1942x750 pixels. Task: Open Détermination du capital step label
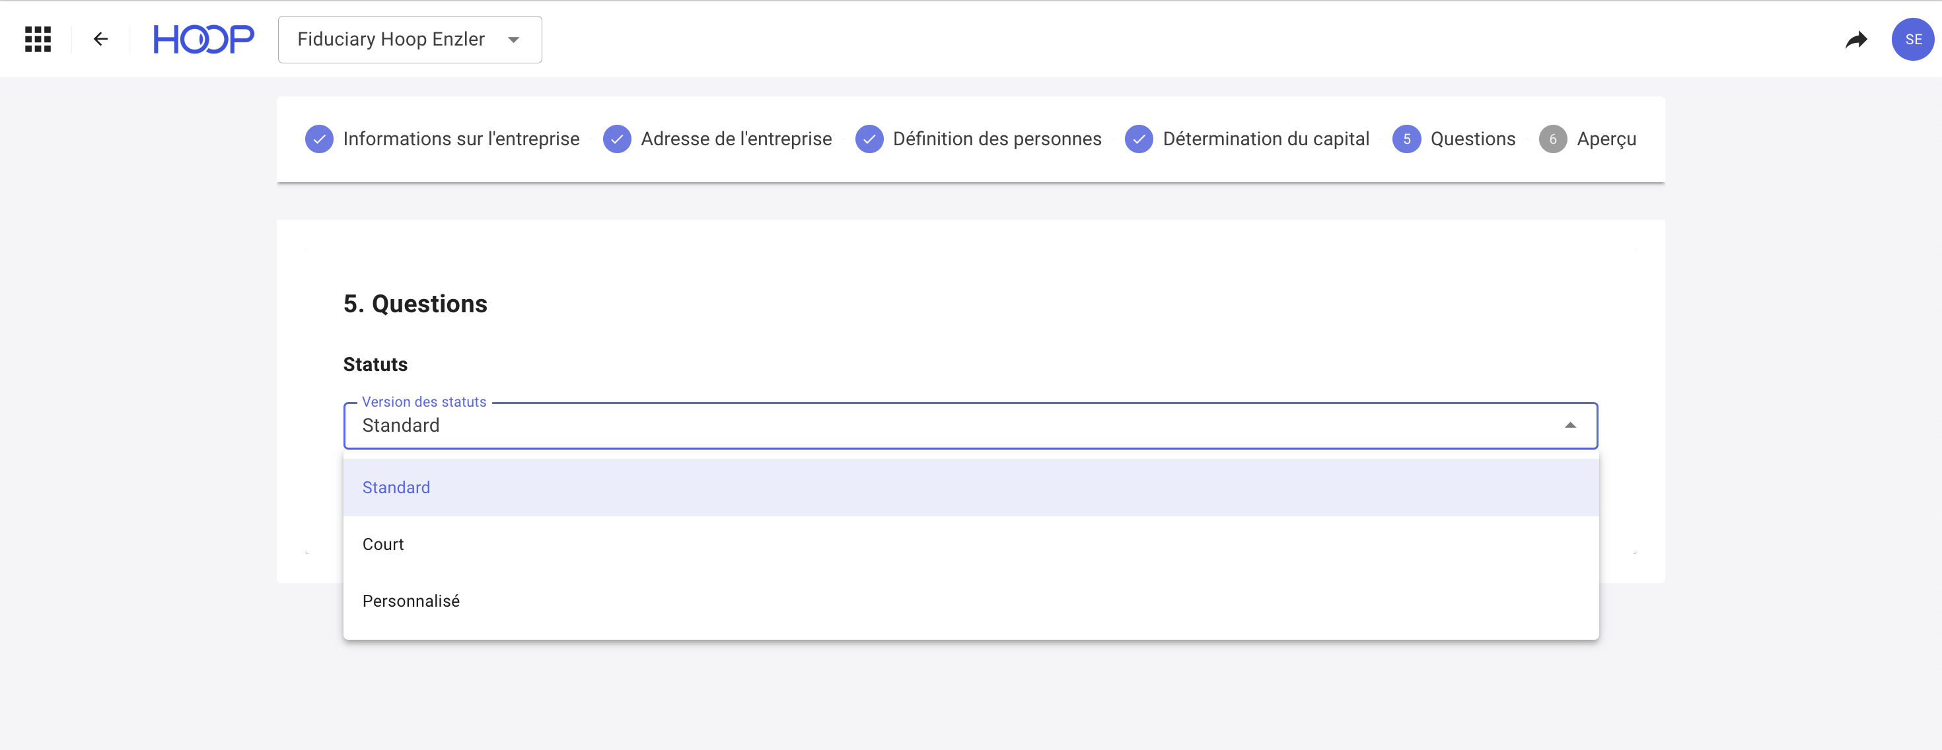click(1265, 139)
